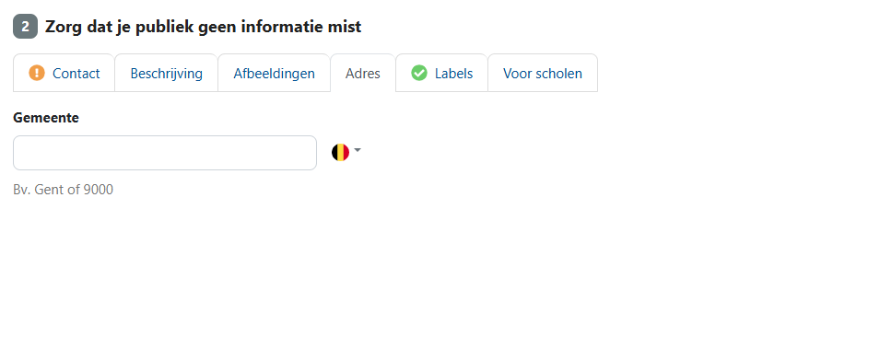The height and width of the screenshot is (337, 880).
Task: Expand the country dropdown arrow beside the flag
Action: [x=358, y=150]
